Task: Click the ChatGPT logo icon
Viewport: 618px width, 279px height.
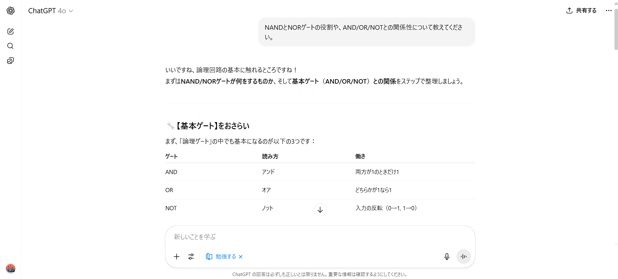Action: [11, 11]
